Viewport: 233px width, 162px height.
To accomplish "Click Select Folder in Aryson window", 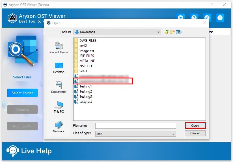I will pyautogui.click(x=22, y=93).
